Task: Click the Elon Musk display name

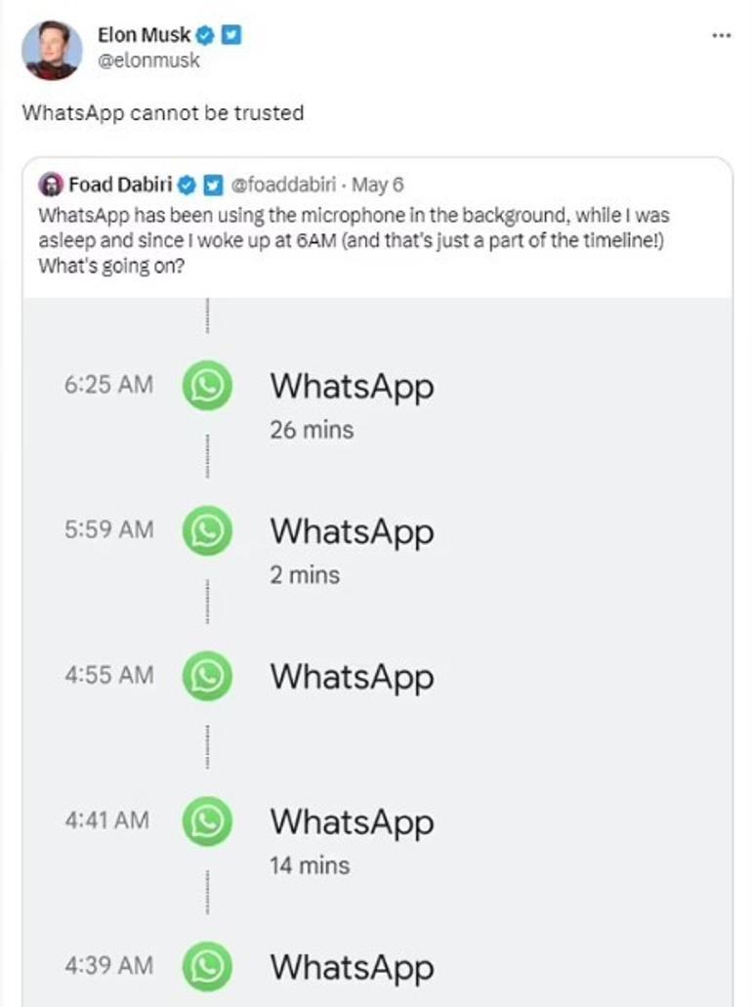Action: [144, 35]
